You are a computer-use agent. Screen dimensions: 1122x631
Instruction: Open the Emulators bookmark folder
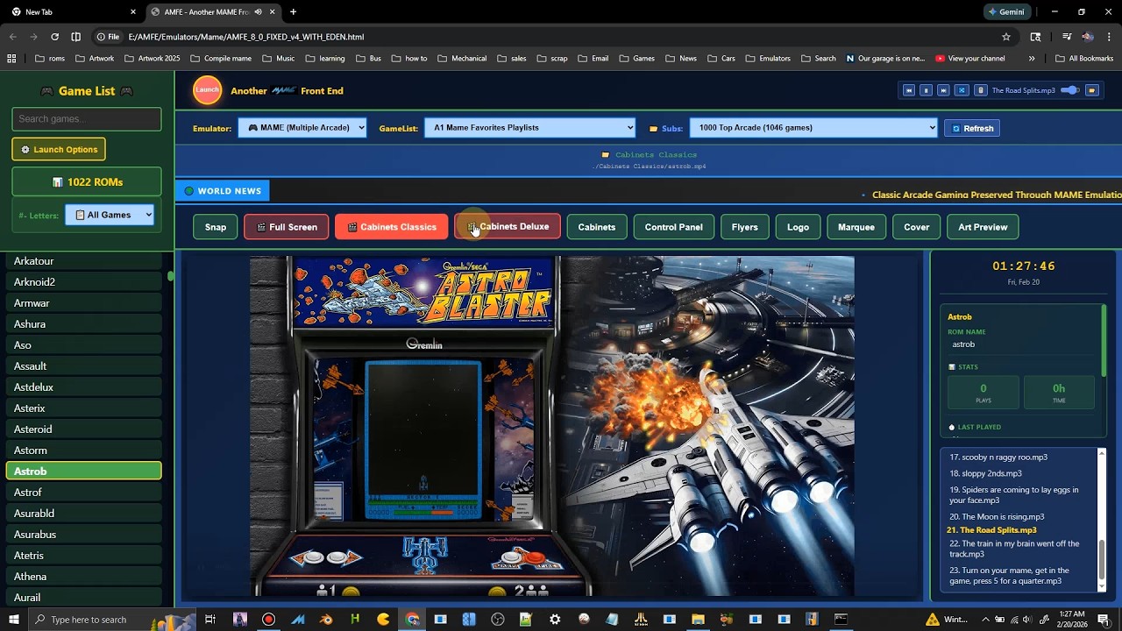tap(768, 59)
